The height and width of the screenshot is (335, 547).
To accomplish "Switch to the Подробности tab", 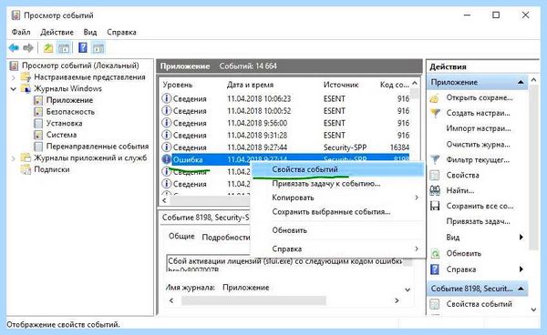I will 226,238.
